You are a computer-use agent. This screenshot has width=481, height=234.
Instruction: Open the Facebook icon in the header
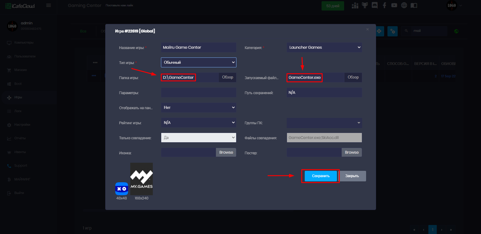[384, 5]
